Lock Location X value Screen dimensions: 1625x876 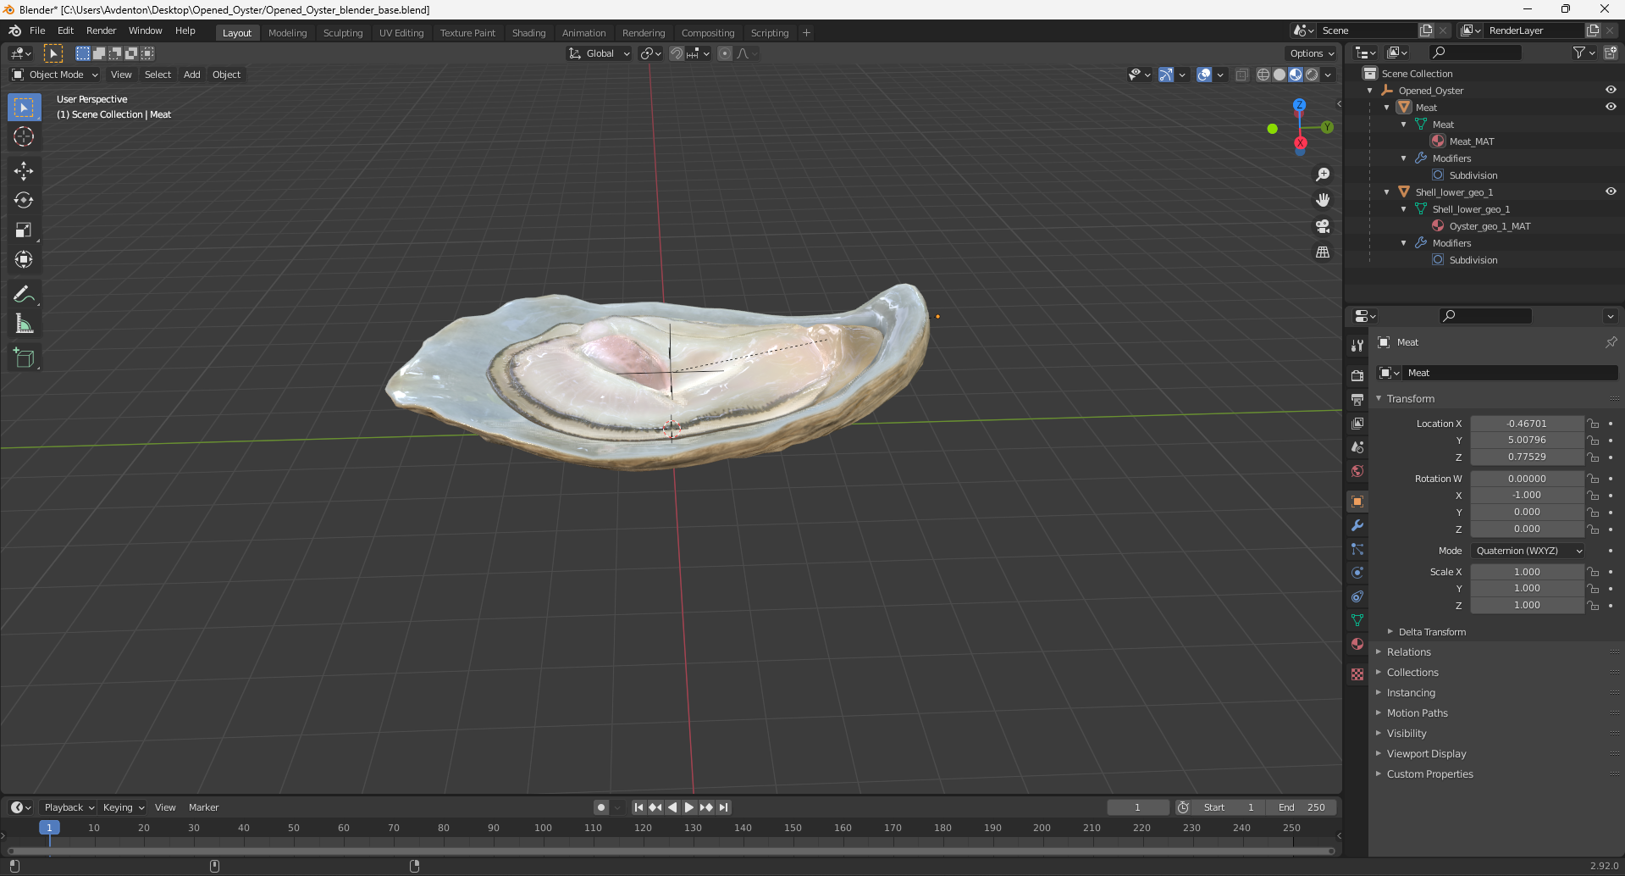pyautogui.click(x=1593, y=424)
